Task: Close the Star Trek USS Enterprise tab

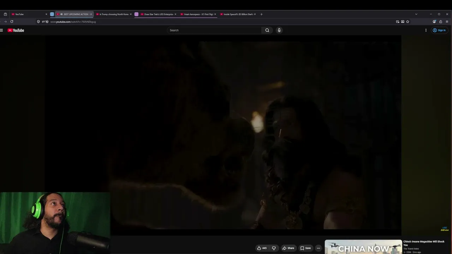Action: pos(175,14)
